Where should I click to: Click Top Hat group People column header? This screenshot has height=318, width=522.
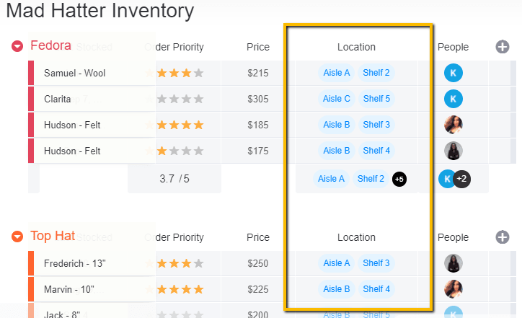[453, 237]
